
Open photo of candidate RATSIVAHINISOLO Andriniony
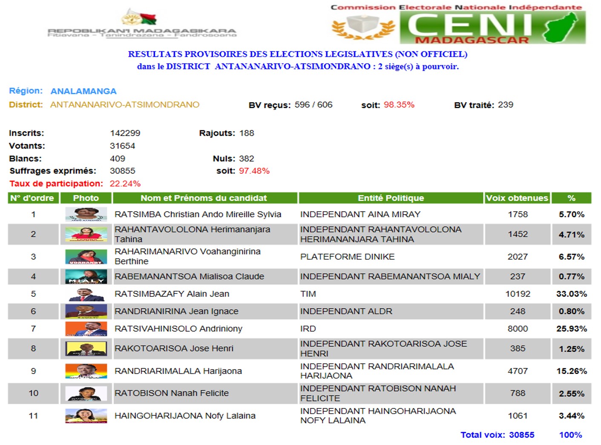(x=86, y=329)
